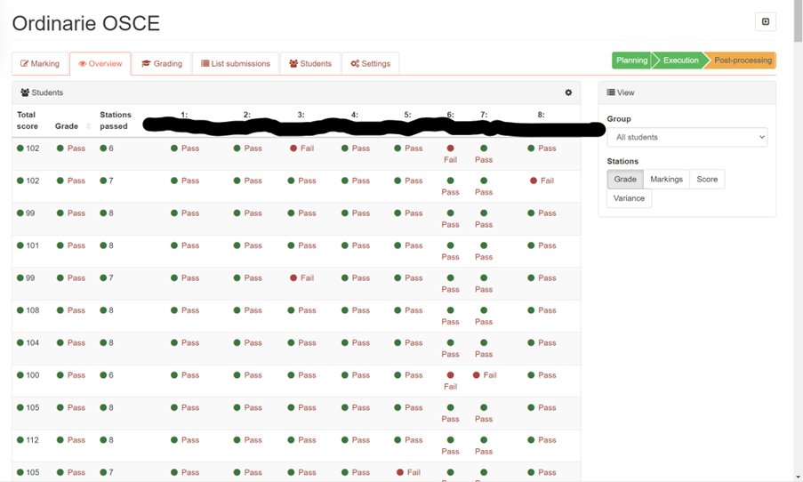Click the pencil icon on Marking tab
This screenshot has width=803, height=482.
(24, 63)
